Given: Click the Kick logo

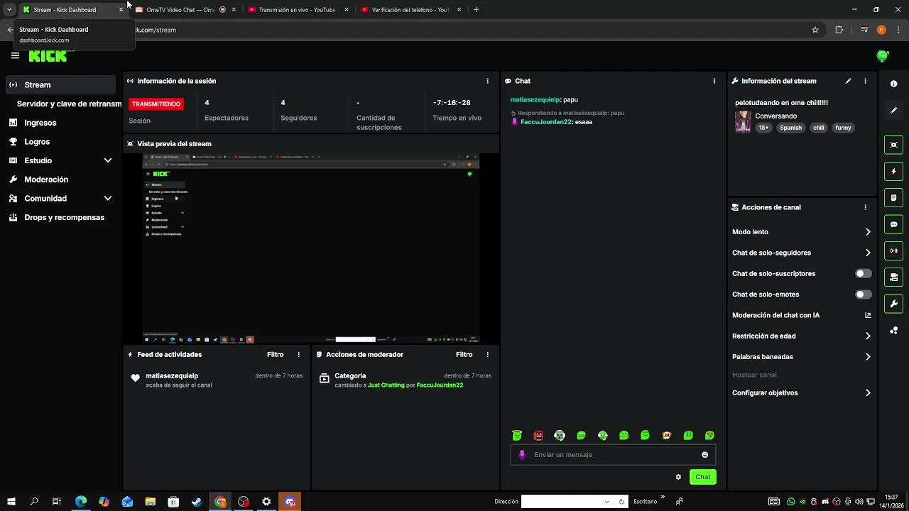Looking at the screenshot, I should 48,56.
